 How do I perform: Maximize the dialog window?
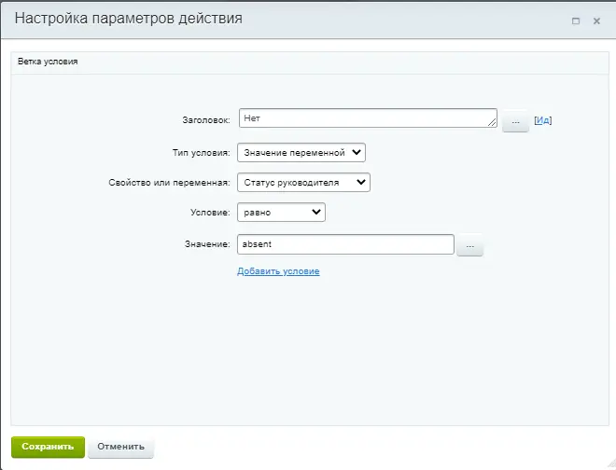pyautogui.click(x=576, y=21)
